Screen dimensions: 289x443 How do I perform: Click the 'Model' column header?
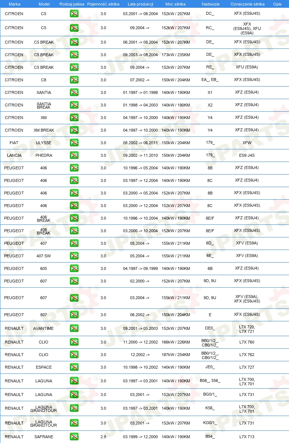44,4
